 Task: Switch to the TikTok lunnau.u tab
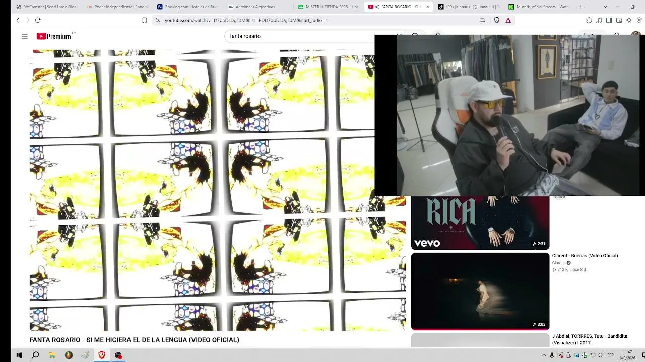(469, 7)
